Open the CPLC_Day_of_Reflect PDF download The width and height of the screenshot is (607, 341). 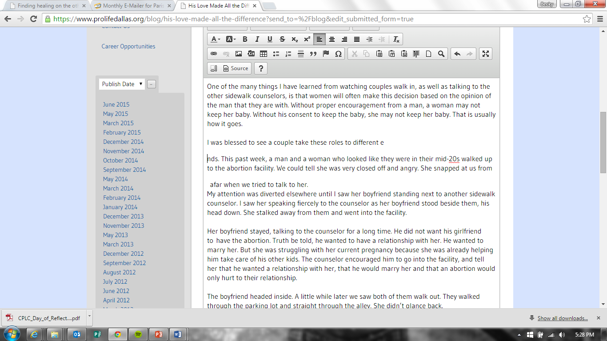coord(45,318)
